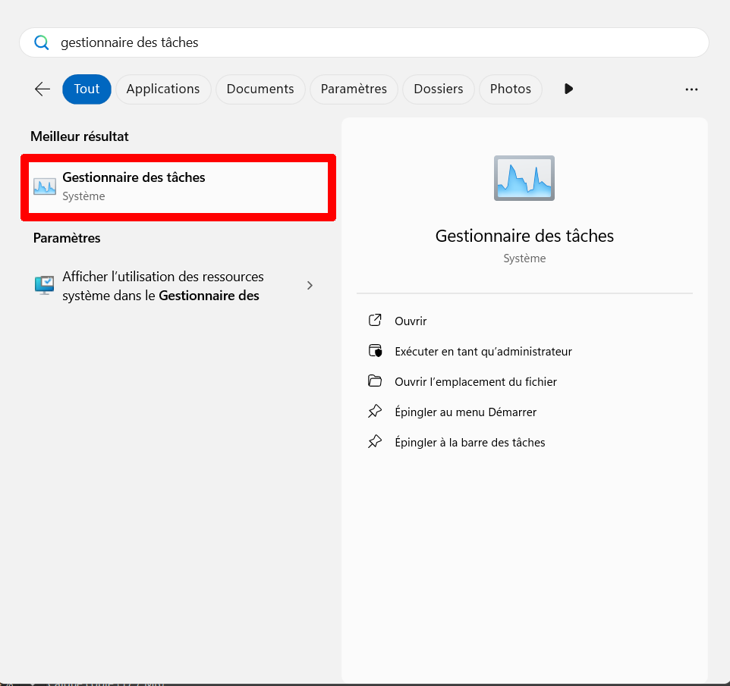Click the large Task Manager icon in the preview pane
This screenshot has height=686, width=730.
pyautogui.click(x=524, y=178)
